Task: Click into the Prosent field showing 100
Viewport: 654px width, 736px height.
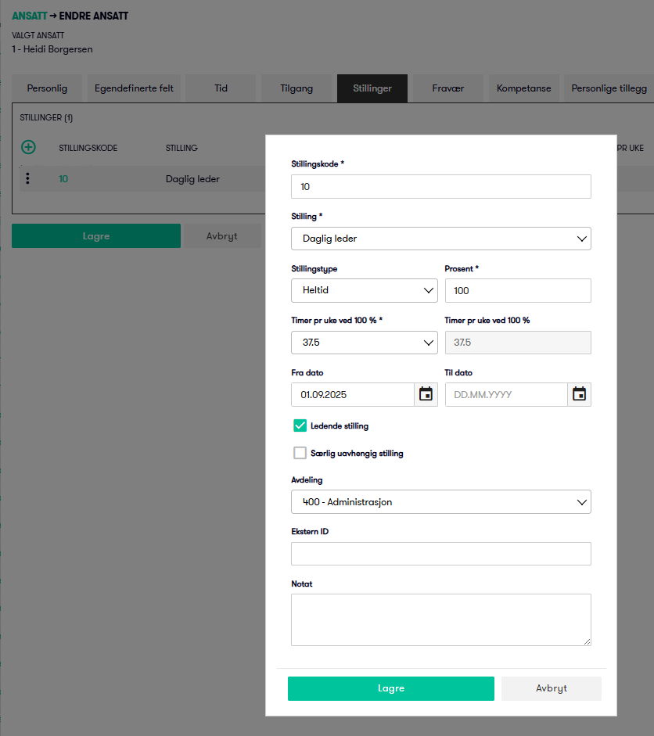Action: [518, 290]
